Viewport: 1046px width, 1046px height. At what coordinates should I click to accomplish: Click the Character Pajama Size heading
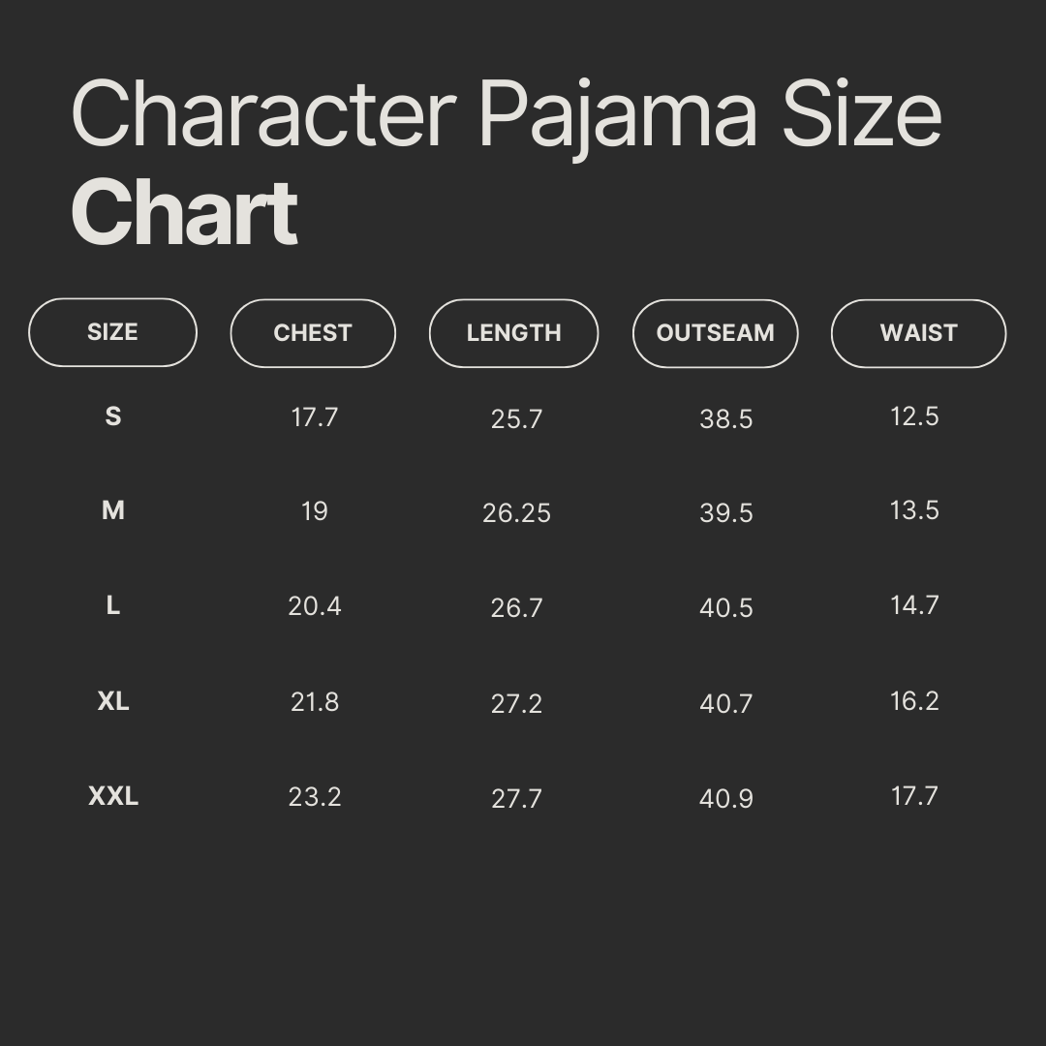[x=507, y=114]
